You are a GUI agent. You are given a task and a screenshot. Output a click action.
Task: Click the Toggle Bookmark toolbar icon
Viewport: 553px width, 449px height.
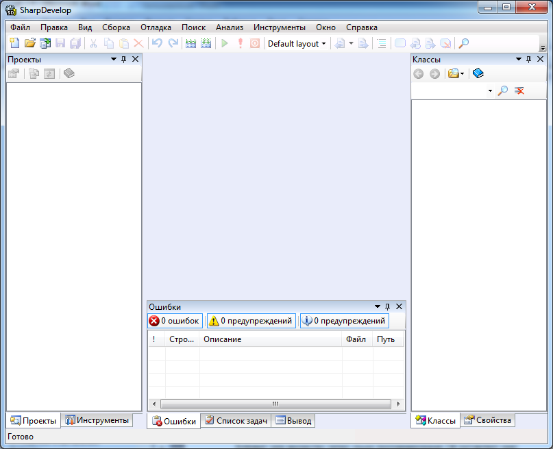400,43
